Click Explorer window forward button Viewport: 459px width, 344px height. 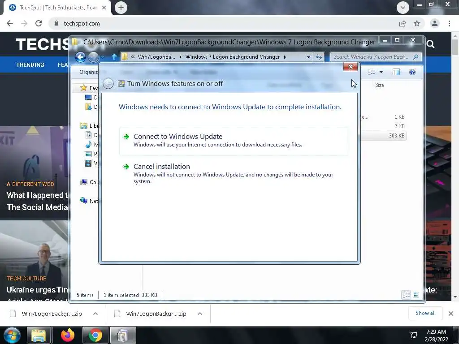coord(93,57)
